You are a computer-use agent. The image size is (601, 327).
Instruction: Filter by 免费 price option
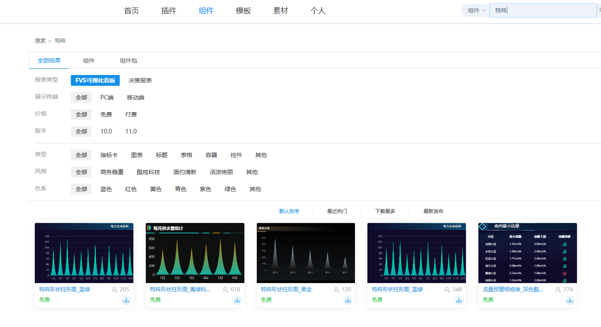pyautogui.click(x=106, y=114)
